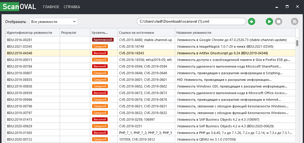Screen dimensions: 304x143
Task: Open the СПРАВКА menu
Action: point(72,7)
